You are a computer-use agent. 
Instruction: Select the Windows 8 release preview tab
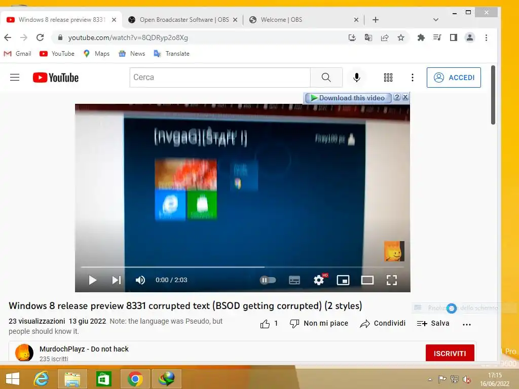pyautogui.click(x=61, y=20)
